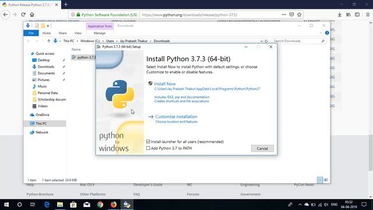Image resolution: width=373 pixels, height=210 pixels.
Task: Open Task View on taskbar
Action: (33, 205)
